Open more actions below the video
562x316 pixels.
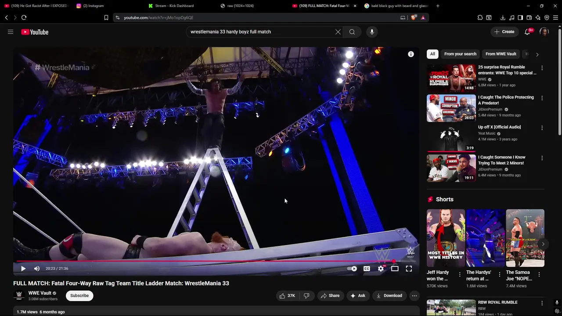414,296
